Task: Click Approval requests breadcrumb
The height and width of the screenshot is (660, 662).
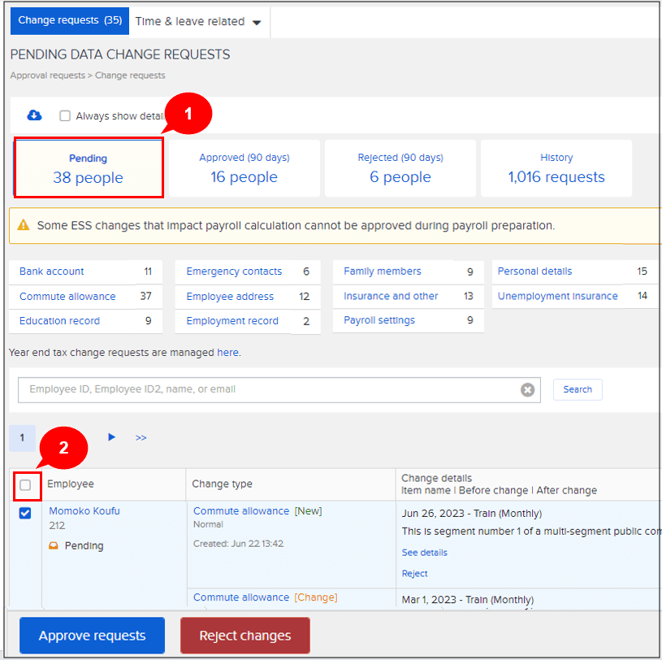Action: coord(48,76)
